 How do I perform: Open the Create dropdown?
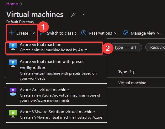tap(22, 33)
